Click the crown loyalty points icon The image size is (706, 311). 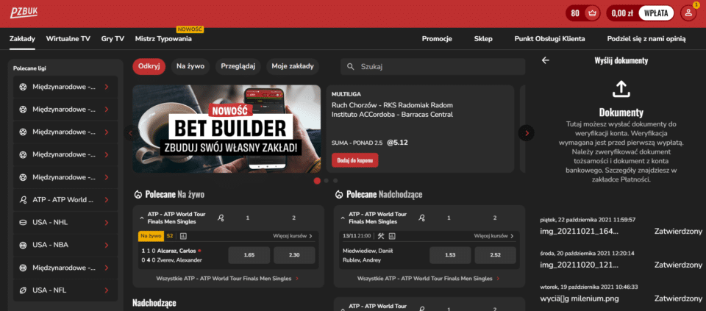tap(593, 13)
